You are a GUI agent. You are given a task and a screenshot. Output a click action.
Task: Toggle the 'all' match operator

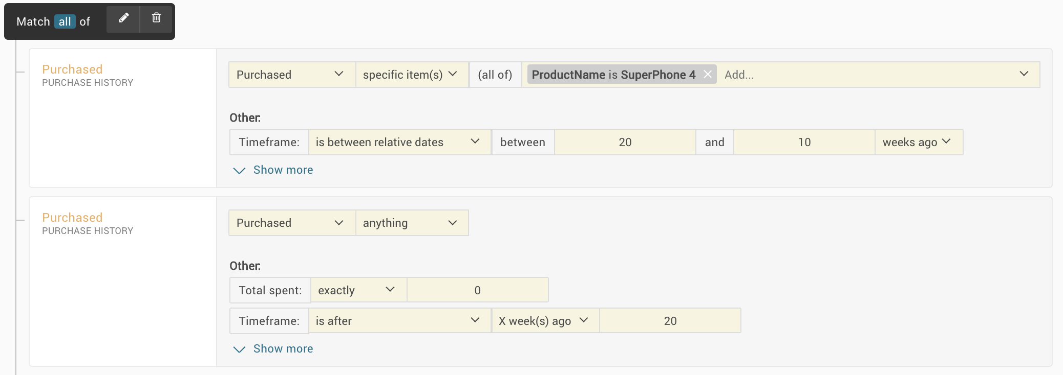[x=65, y=21]
